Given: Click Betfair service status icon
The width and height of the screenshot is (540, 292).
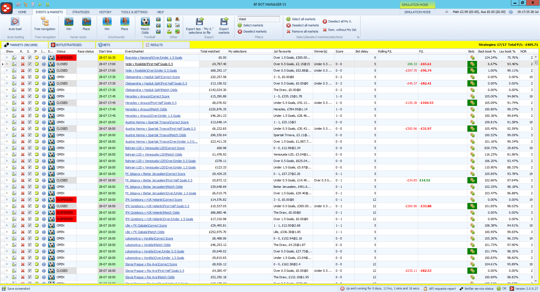Looking at the screenshot, I should [461, 288].
